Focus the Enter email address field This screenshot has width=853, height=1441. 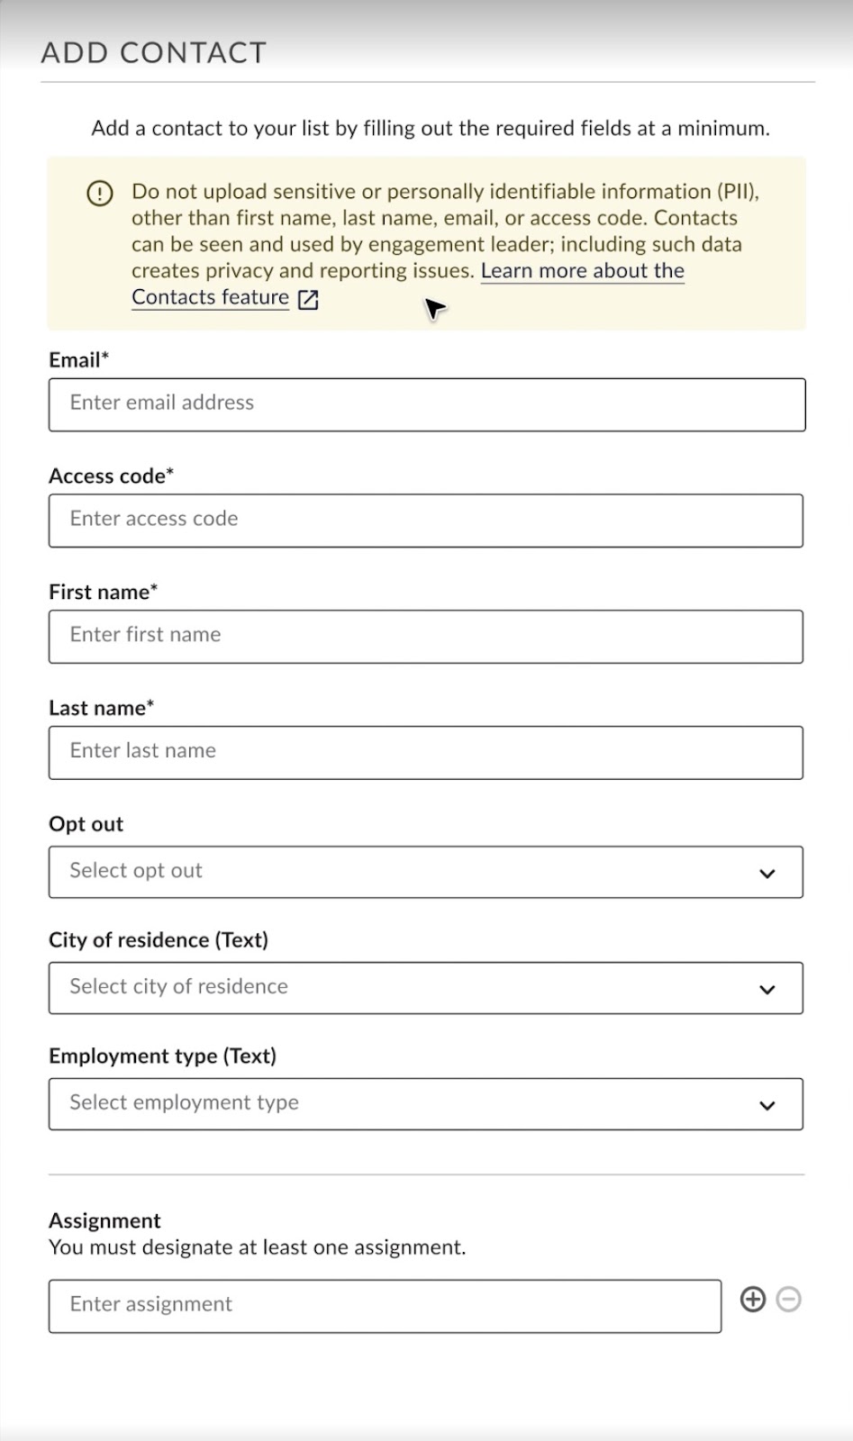pos(426,404)
